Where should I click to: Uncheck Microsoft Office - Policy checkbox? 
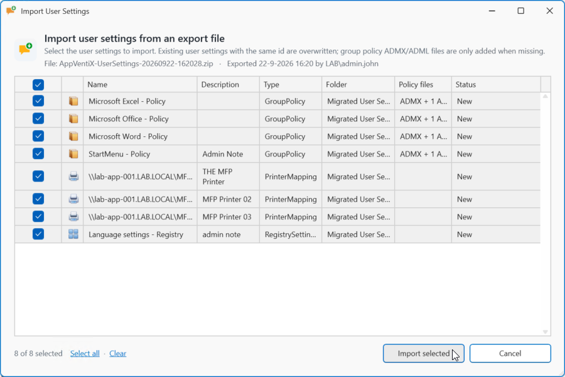tap(38, 119)
